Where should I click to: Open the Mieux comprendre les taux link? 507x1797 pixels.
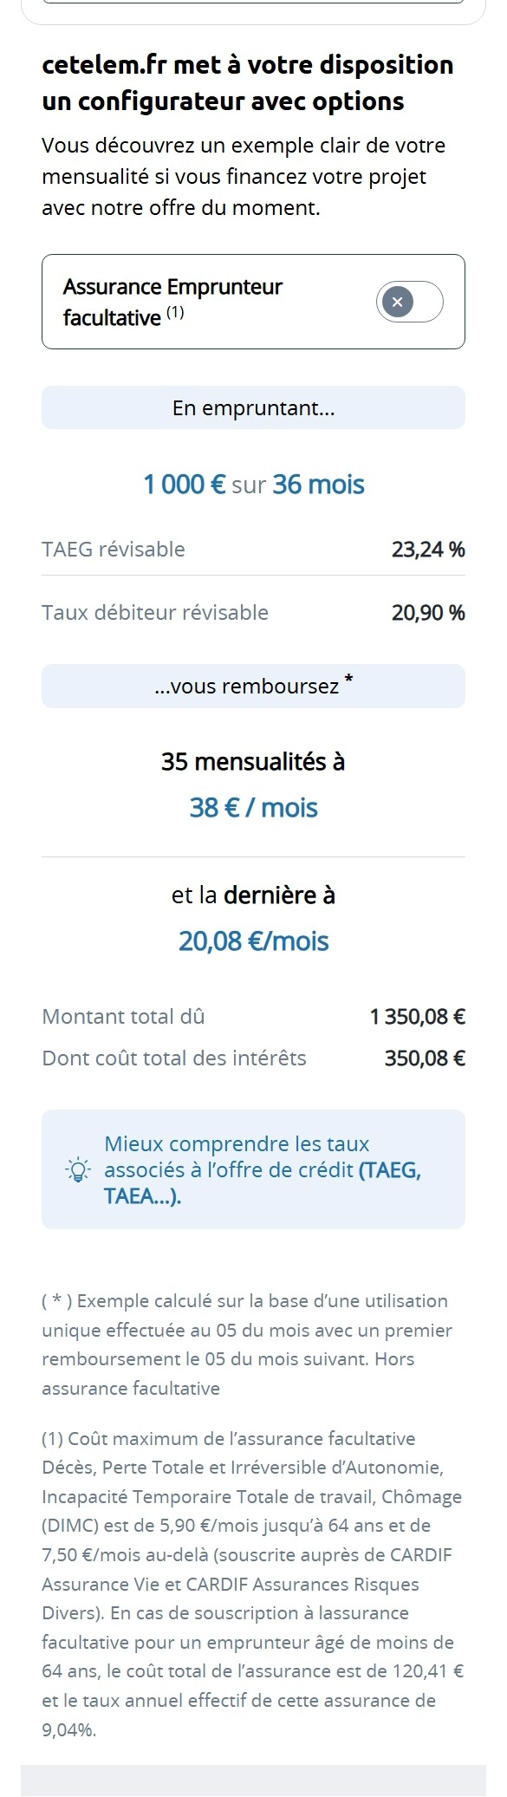263,1169
